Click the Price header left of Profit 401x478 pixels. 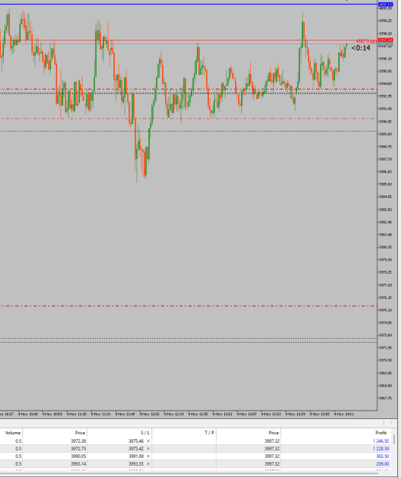click(x=273, y=433)
